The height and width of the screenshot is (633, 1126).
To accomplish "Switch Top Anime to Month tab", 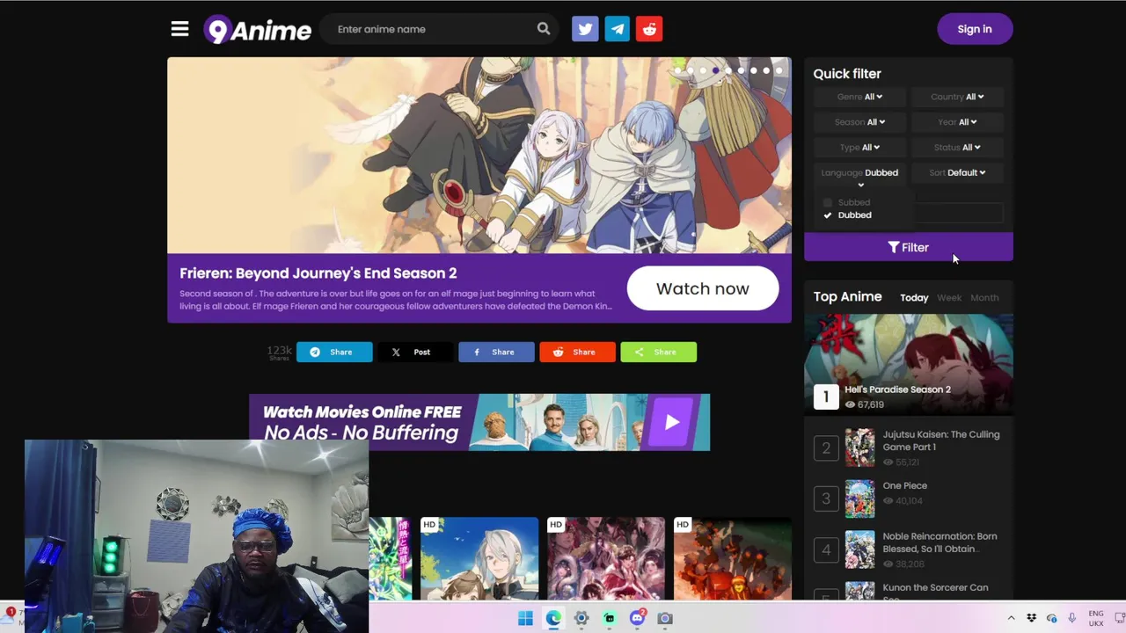I will tap(984, 297).
